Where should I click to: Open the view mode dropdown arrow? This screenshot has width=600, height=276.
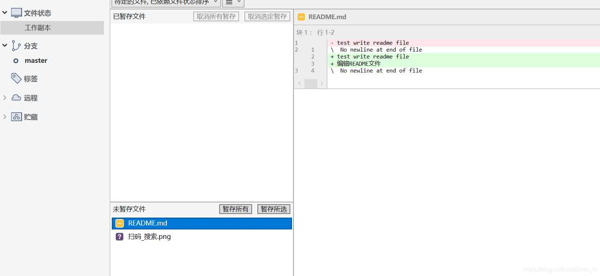point(239,2)
